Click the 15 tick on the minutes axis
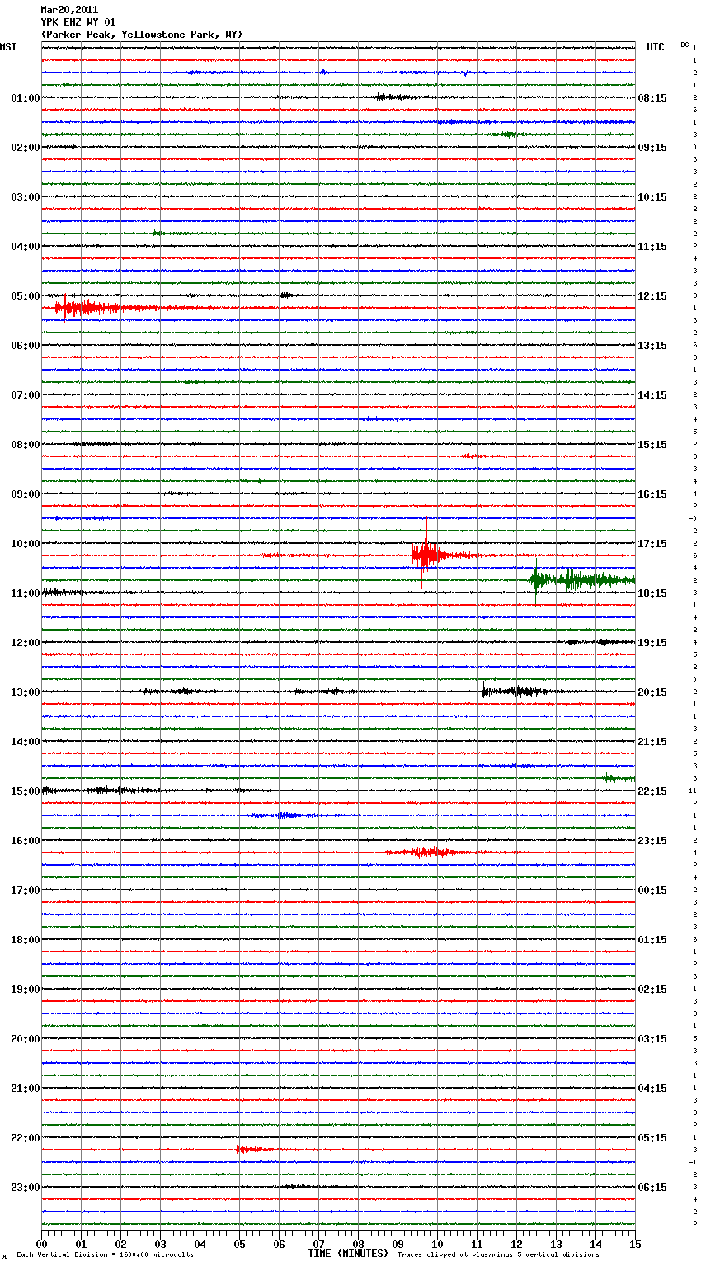This screenshot has width=701, height=1266. [x=635, y=1244]
